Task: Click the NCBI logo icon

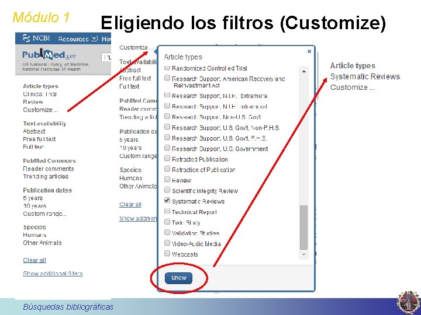Action: point(26,38)
